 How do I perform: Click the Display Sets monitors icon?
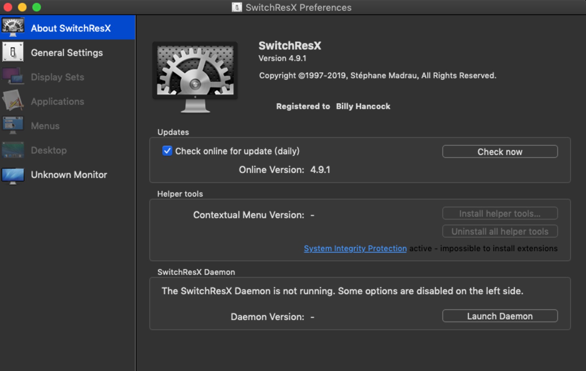[x=13, y=76]
